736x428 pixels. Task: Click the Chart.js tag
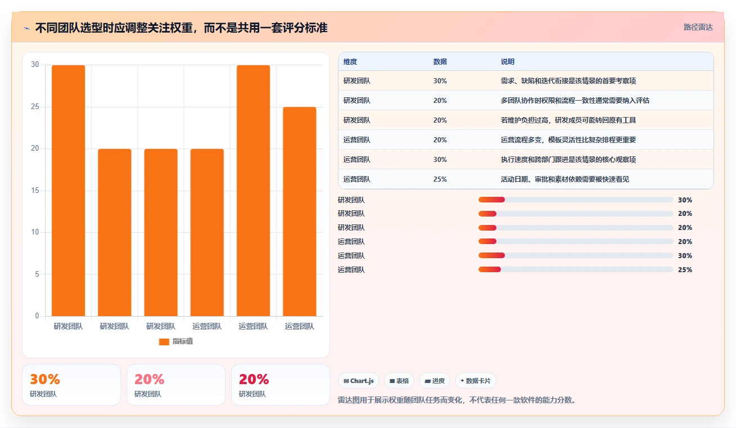click(359, 381)
